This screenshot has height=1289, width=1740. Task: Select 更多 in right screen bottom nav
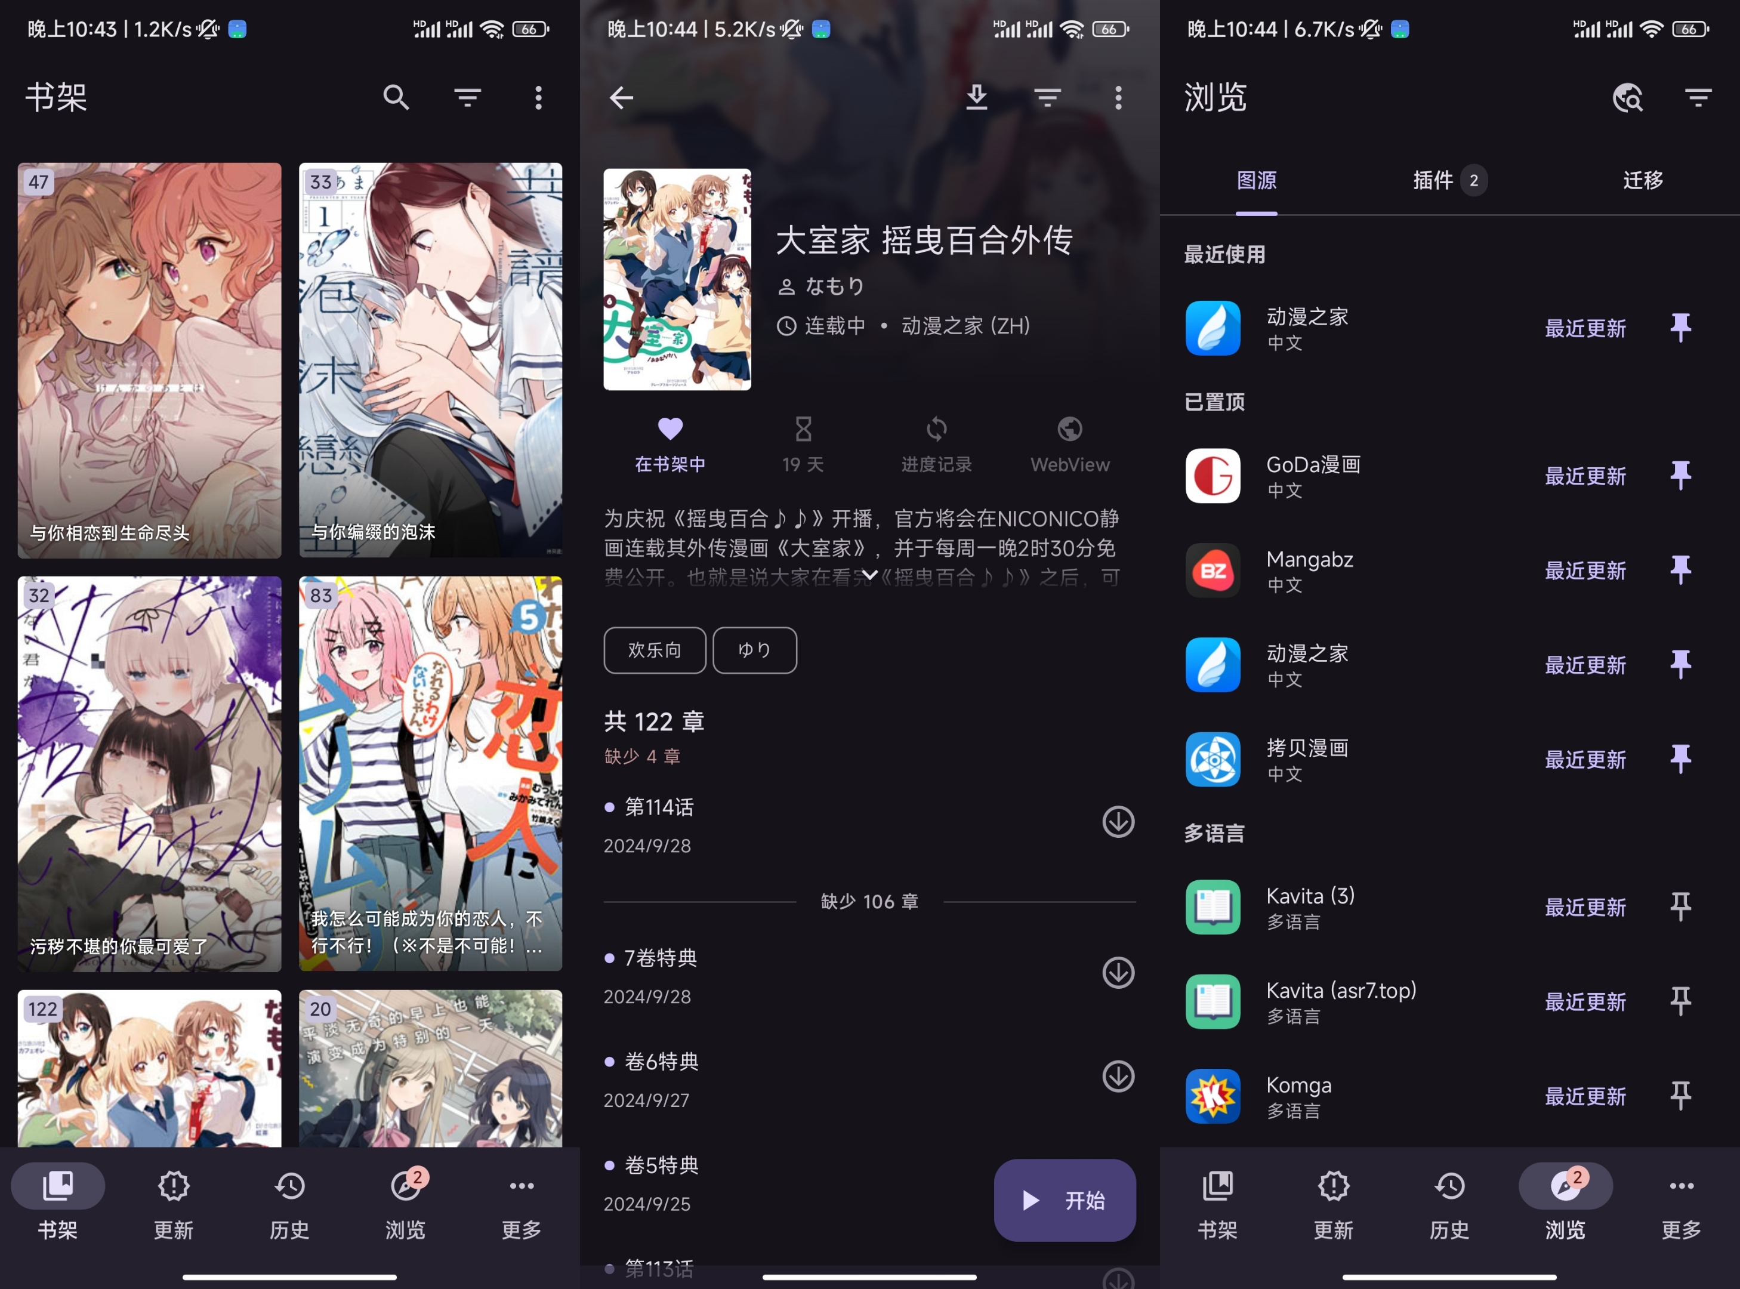click(1682, 1204)
